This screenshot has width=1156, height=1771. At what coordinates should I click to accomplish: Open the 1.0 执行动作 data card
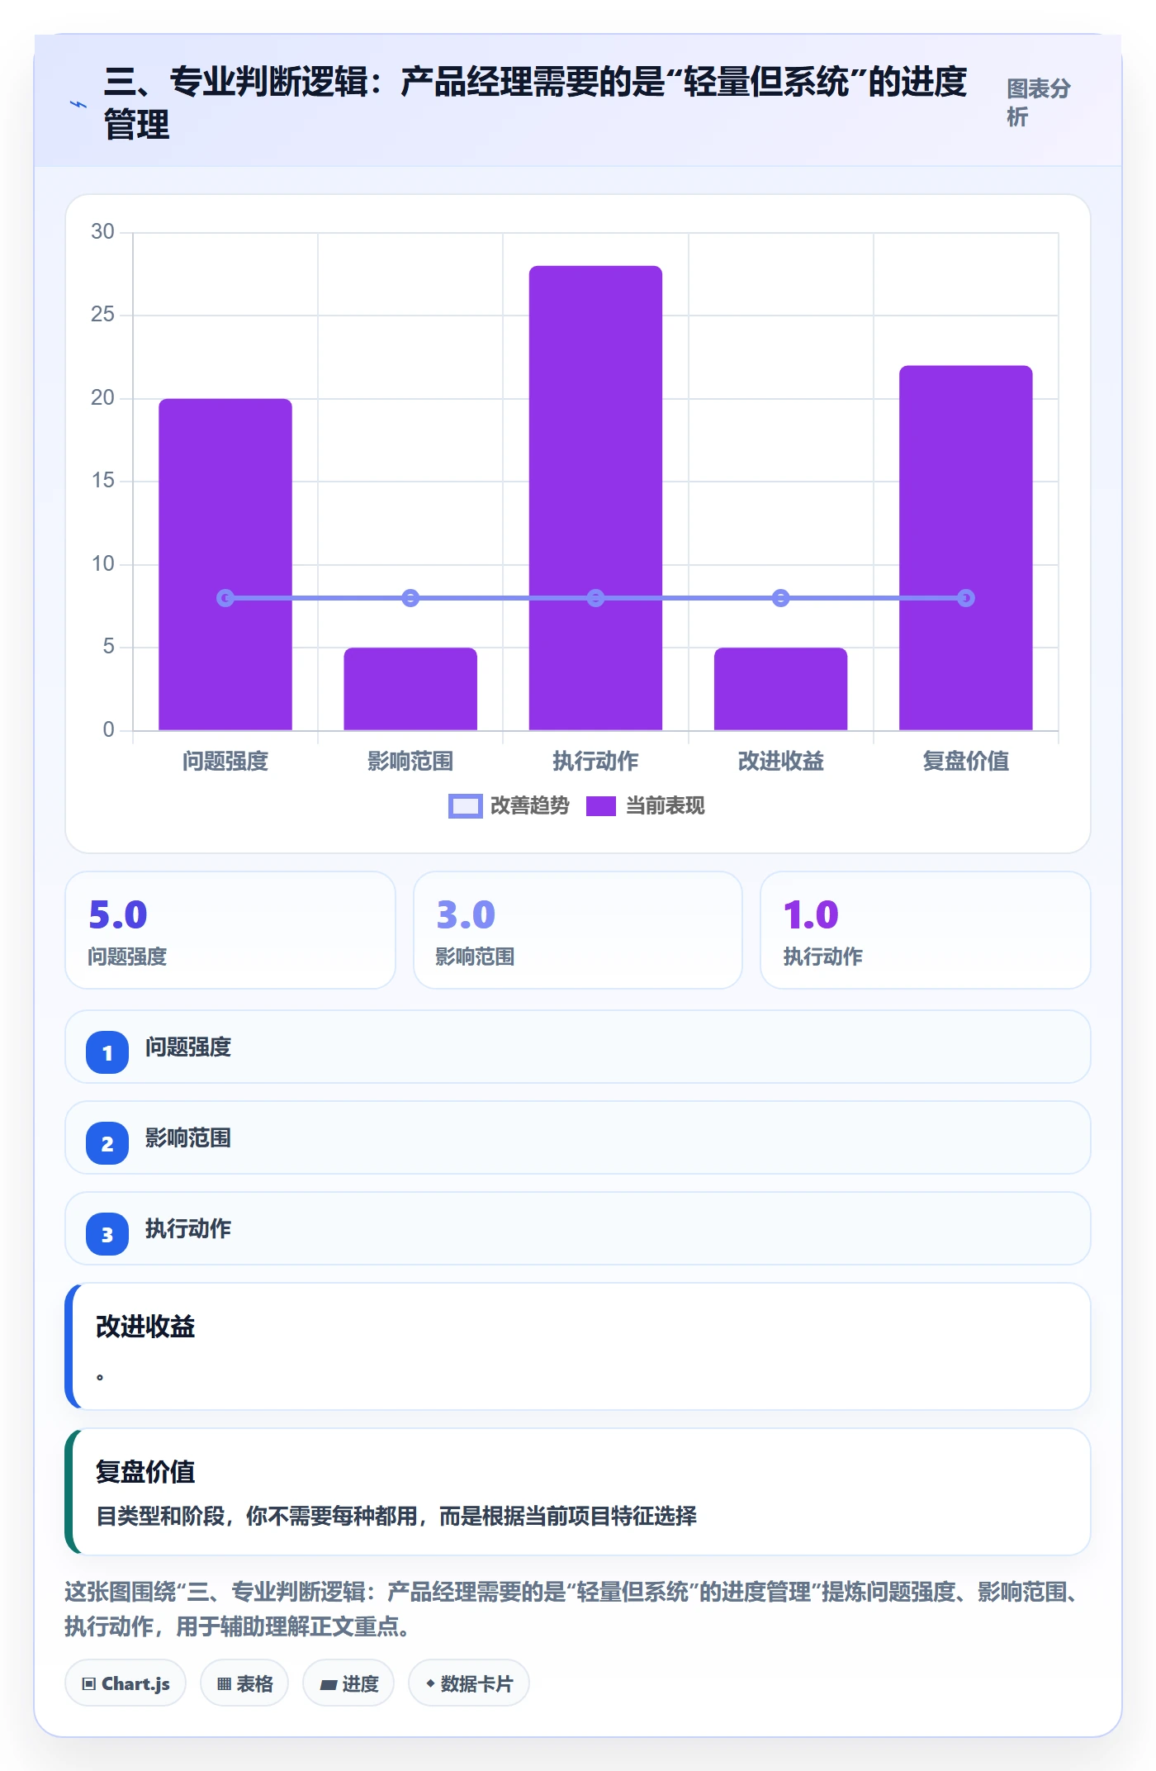point(926,930)
